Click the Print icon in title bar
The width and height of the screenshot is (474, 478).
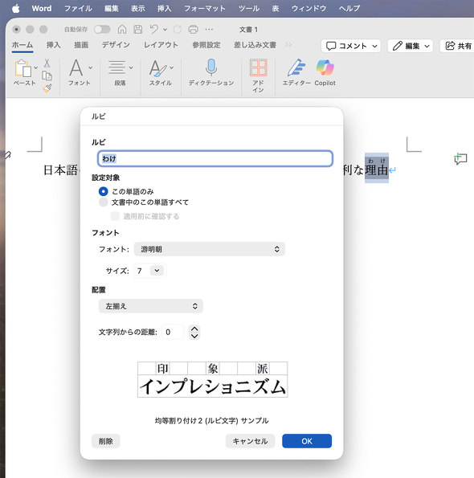[x=194, y=29]
